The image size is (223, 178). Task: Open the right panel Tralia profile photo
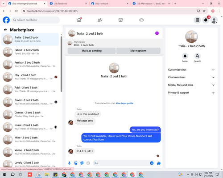[191, 36]
